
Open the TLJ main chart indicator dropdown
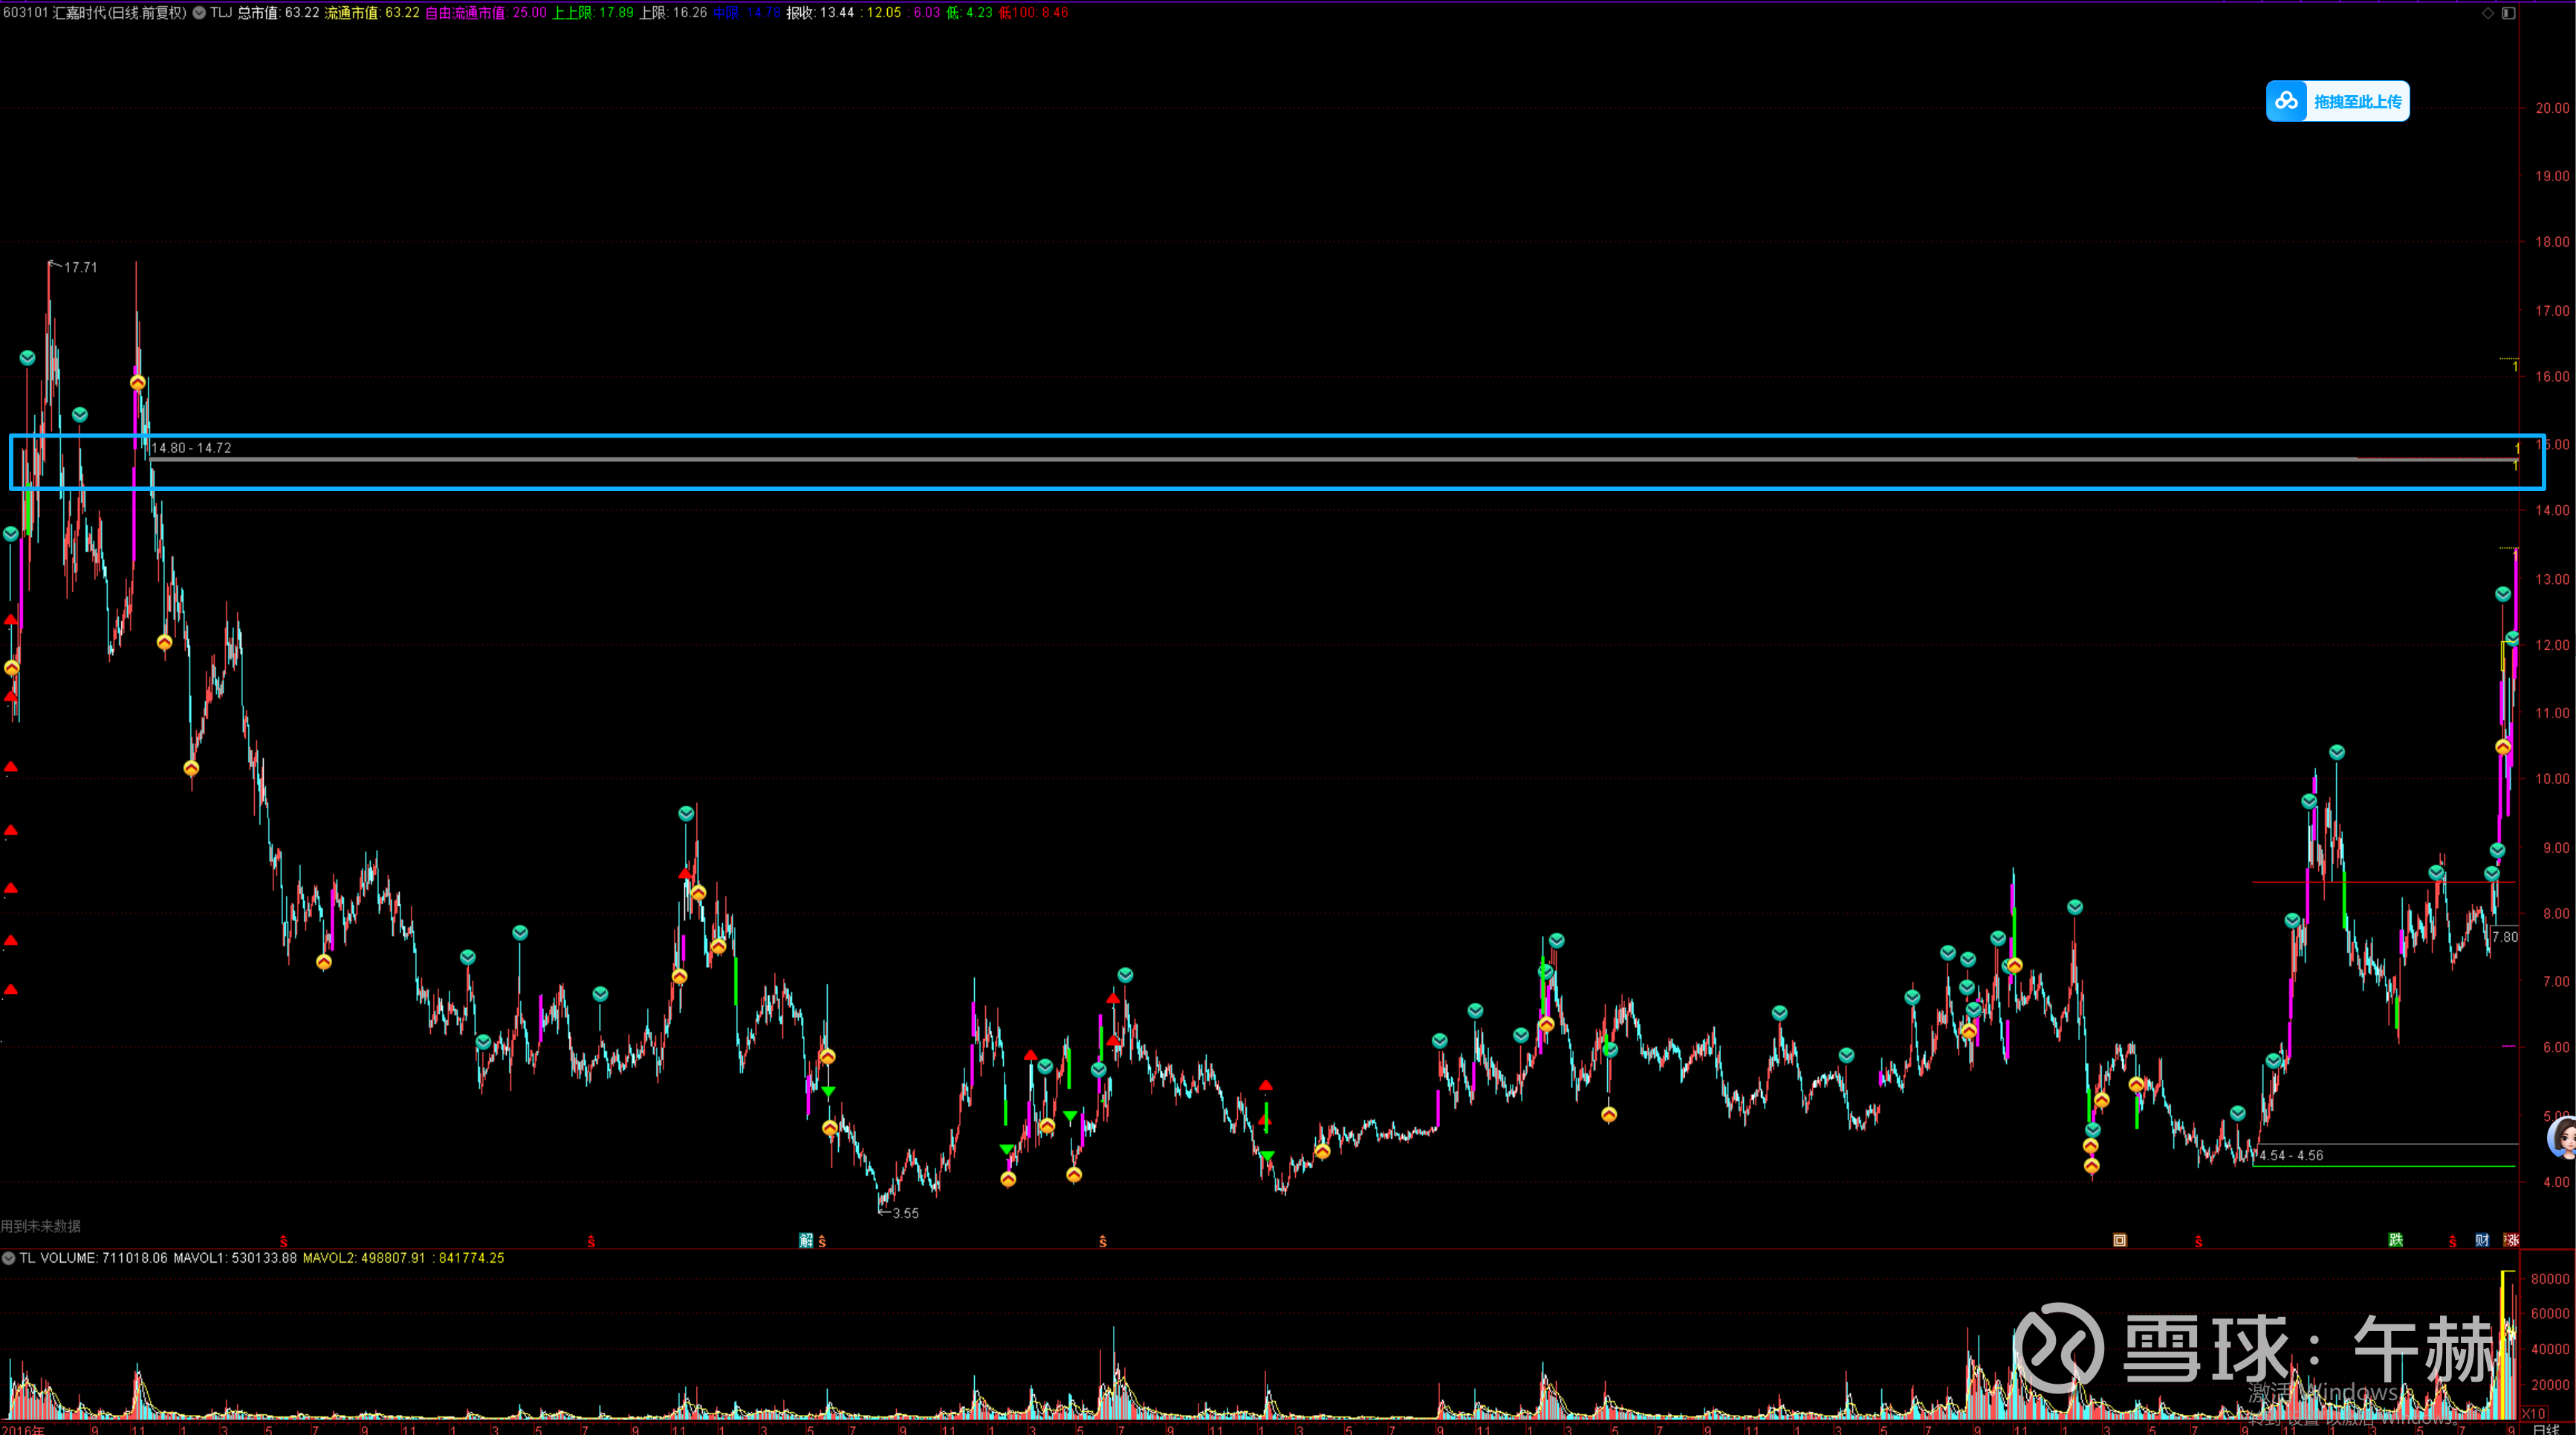[x=199, y=13]
